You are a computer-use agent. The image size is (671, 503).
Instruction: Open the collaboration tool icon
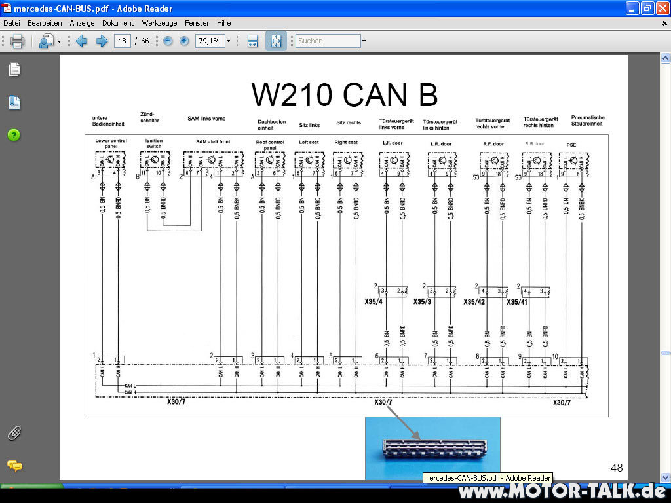click(x=47, y=41)
